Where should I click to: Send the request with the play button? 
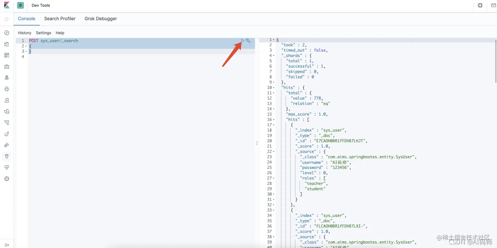(x=243, y=41)
